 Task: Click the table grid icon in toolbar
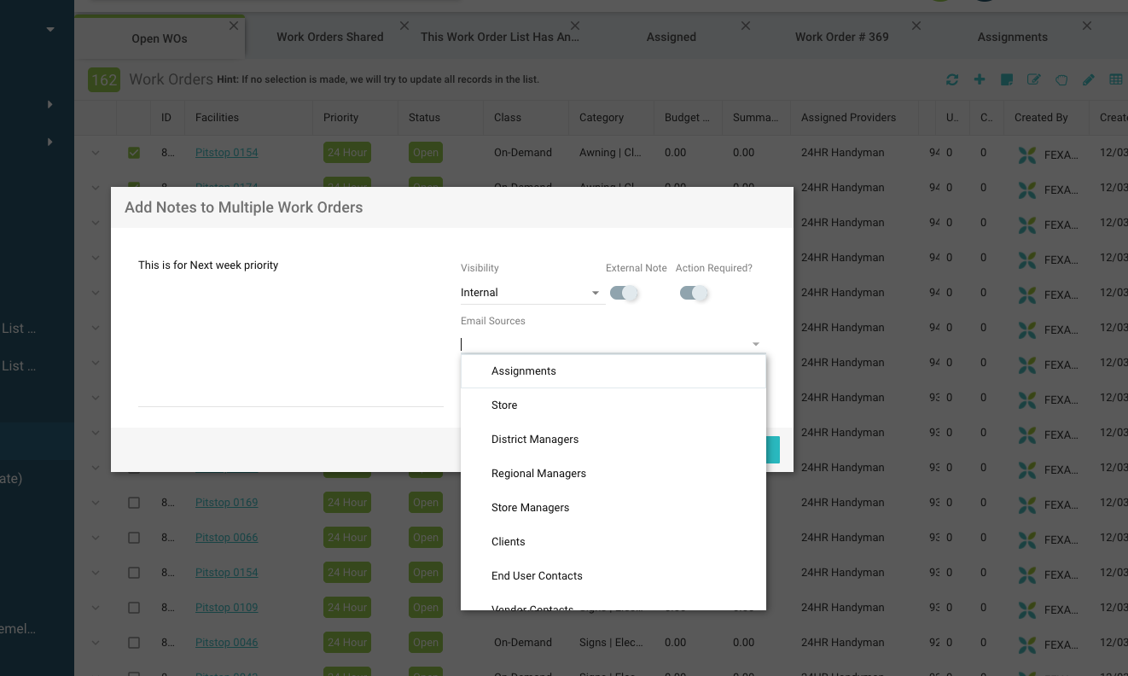1116,79
